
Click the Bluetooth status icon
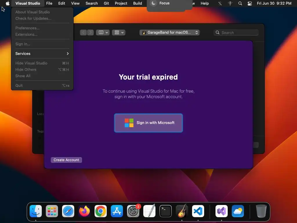[x=220, y=3]
